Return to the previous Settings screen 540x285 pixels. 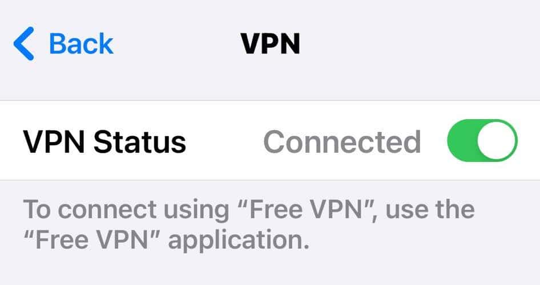63,44
